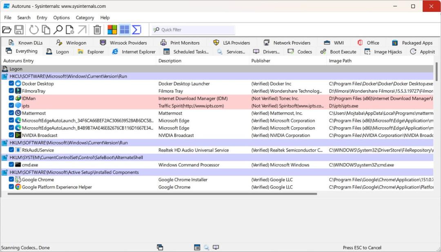This screenshot has width=441, height=252.
Task: Open the Packaged Apps tab
Action: coord(412,43)
